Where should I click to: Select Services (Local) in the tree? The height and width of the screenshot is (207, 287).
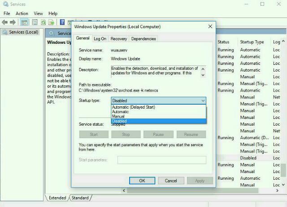coord(23,32)
